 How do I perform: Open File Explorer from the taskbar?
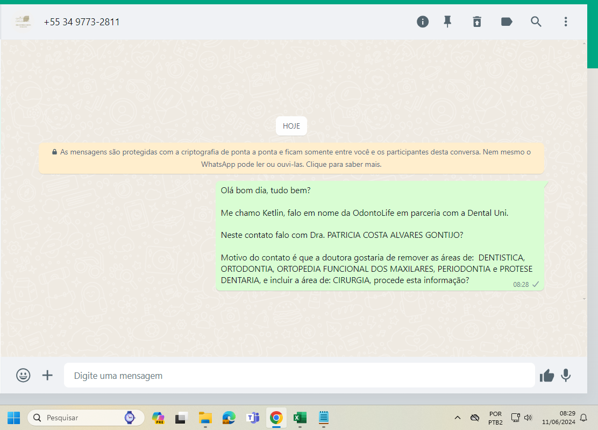click(x=205, y=418)
